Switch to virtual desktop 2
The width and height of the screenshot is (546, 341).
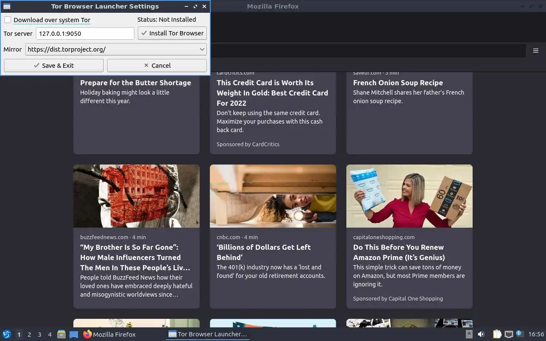[x=29, y=335]
